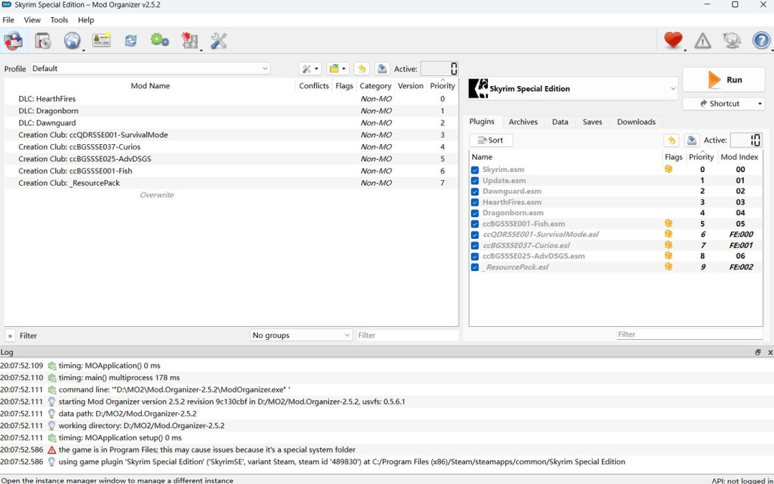Focus the plugin list Filter field
The height and width of the screenshot is (484, 774).
coord(689,334)
